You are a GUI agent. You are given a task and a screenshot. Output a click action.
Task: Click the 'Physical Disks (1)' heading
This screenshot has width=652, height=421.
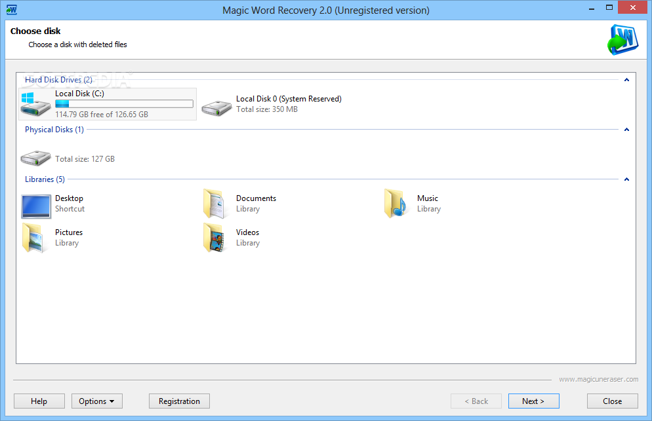pos(54,130)
